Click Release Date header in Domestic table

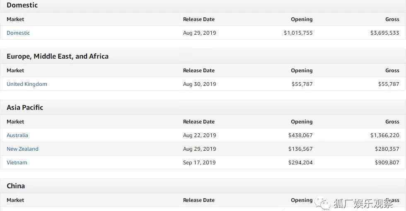[x=199, y=19]
